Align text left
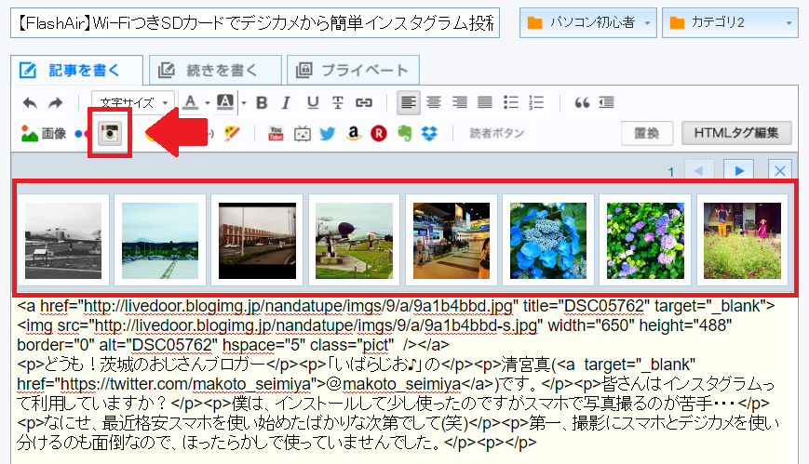The image size is (809, 464). 408,102
